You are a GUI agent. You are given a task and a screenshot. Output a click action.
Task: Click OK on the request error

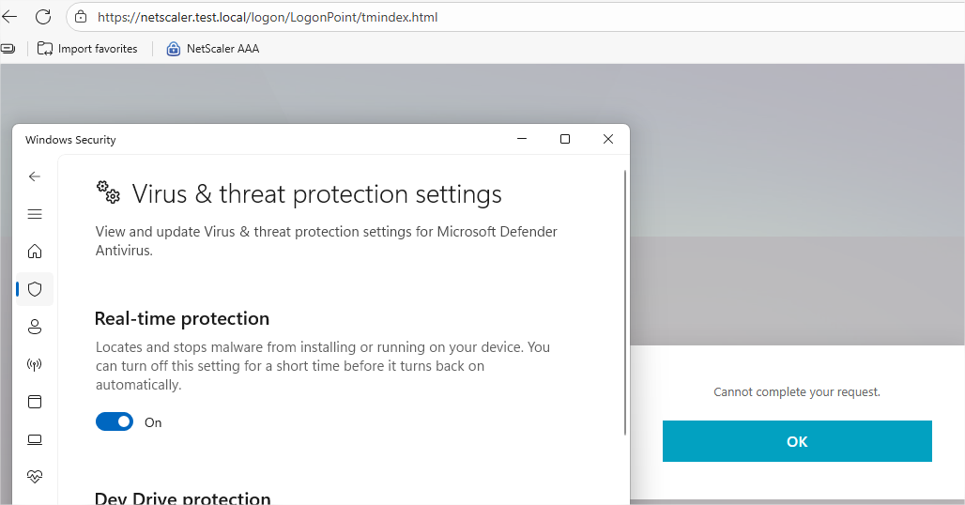(x=797, y=441)
